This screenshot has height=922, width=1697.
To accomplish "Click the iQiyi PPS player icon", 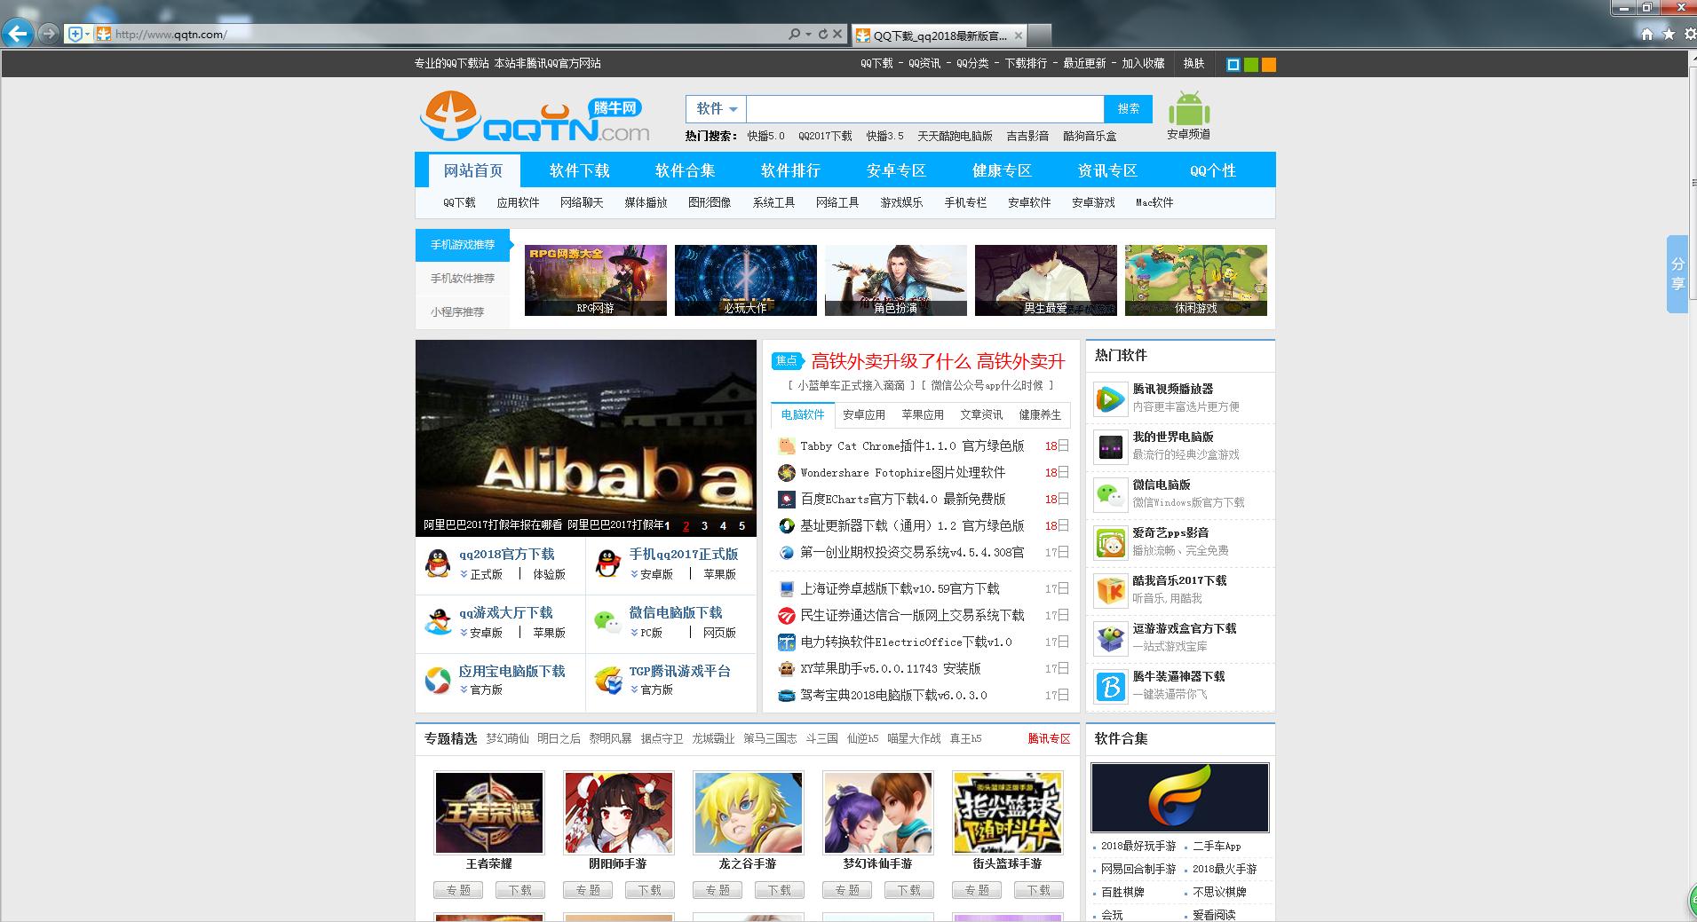I will (1109, 542).
